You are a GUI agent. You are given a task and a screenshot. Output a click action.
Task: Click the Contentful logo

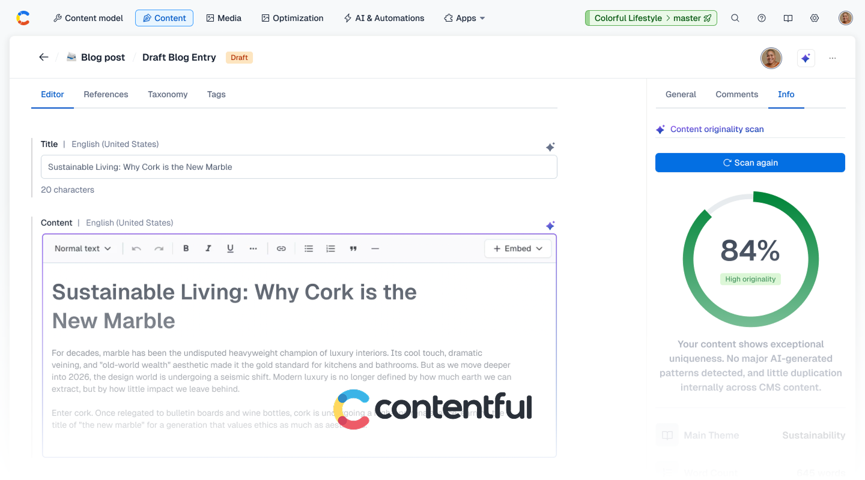(x=23, y=17)
